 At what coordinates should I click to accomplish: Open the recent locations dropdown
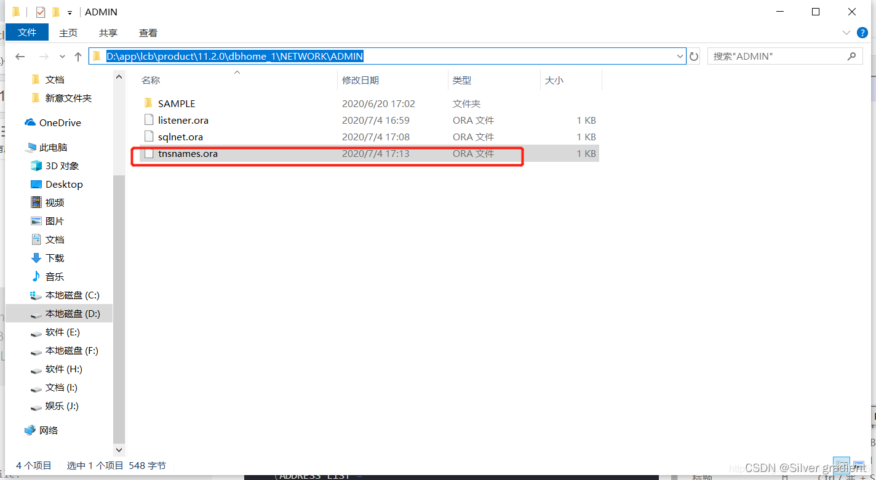pyautogui.click(x=62, y=57)
